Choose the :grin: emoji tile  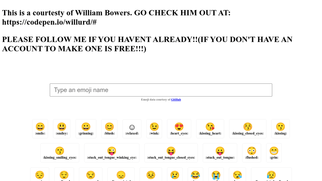click(x=274, y=153)
